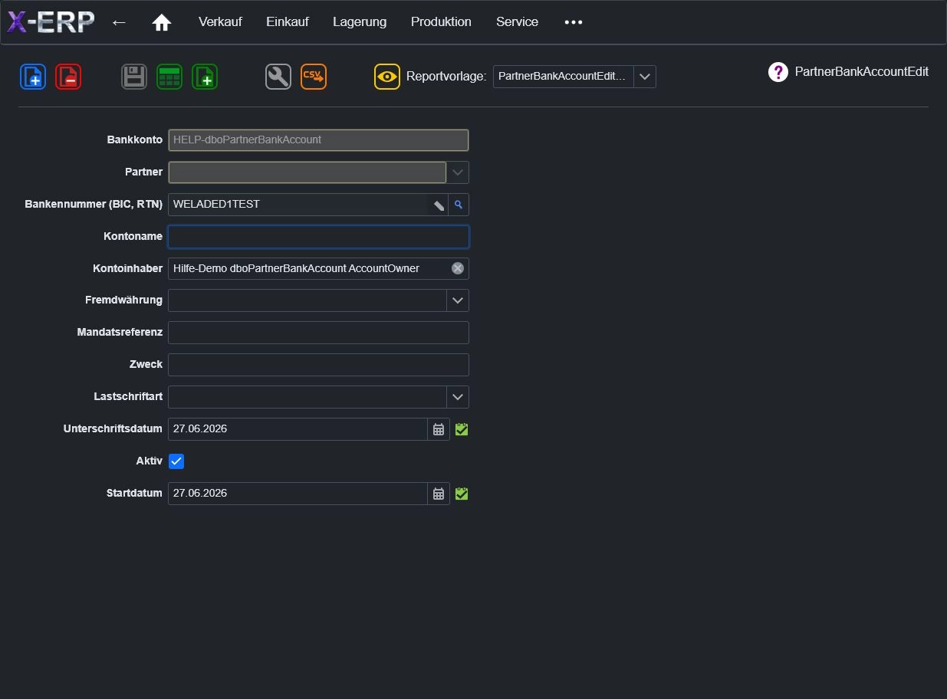Click the yellow eye report preview icon
Screen dimensions: 947x699
[x=387, y=77]
